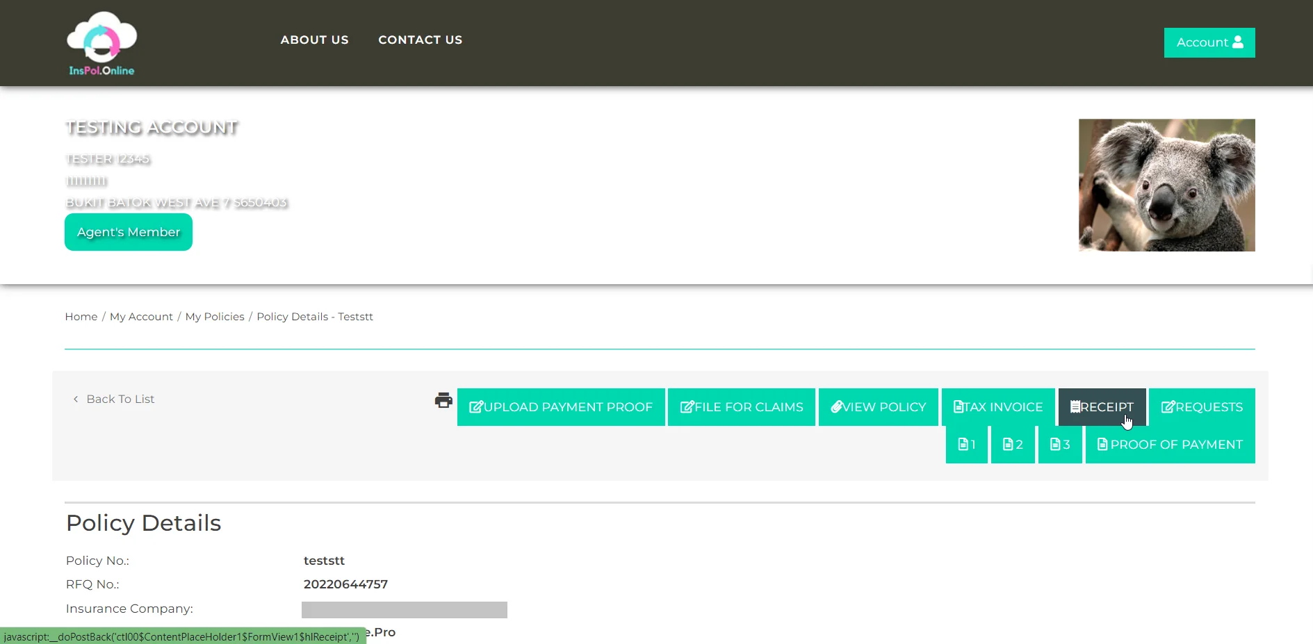
Task: Click the 'TESTING ACCOUNT' title
Action: click(152, 127)
